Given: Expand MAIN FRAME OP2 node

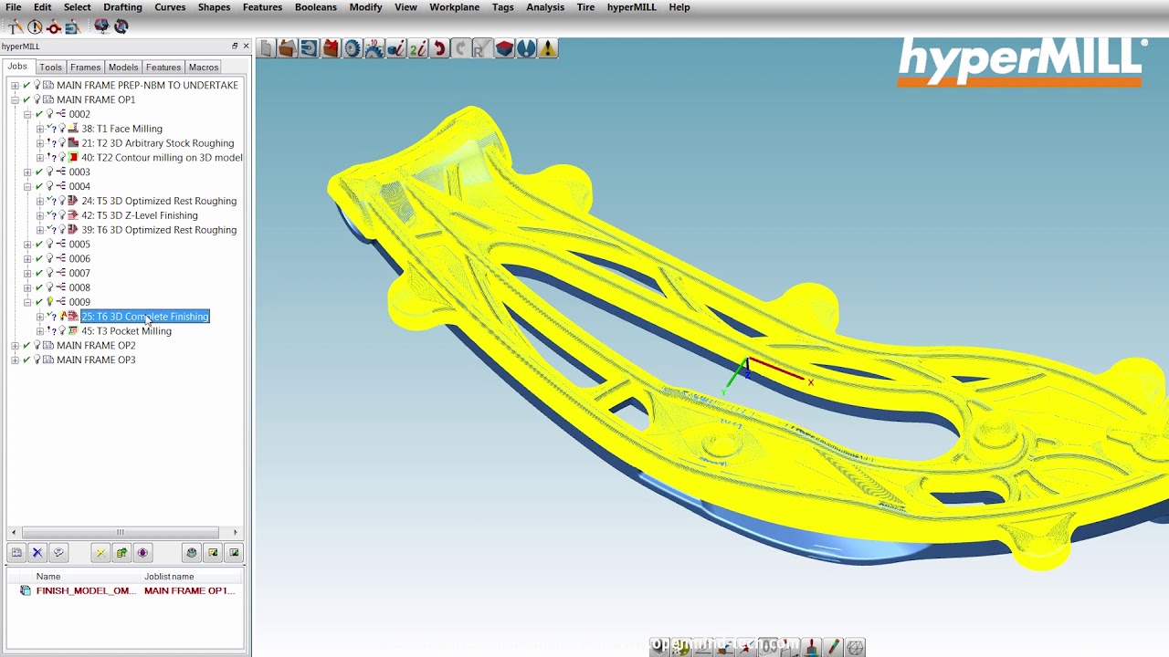Looking at the screenshot, I should pos(15,345).
